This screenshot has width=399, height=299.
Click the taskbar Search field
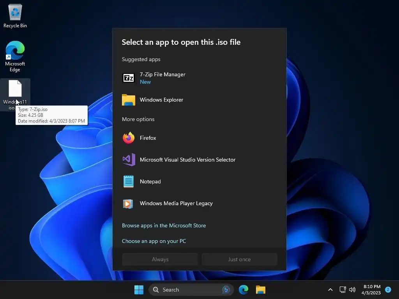[x=191, y=290]
